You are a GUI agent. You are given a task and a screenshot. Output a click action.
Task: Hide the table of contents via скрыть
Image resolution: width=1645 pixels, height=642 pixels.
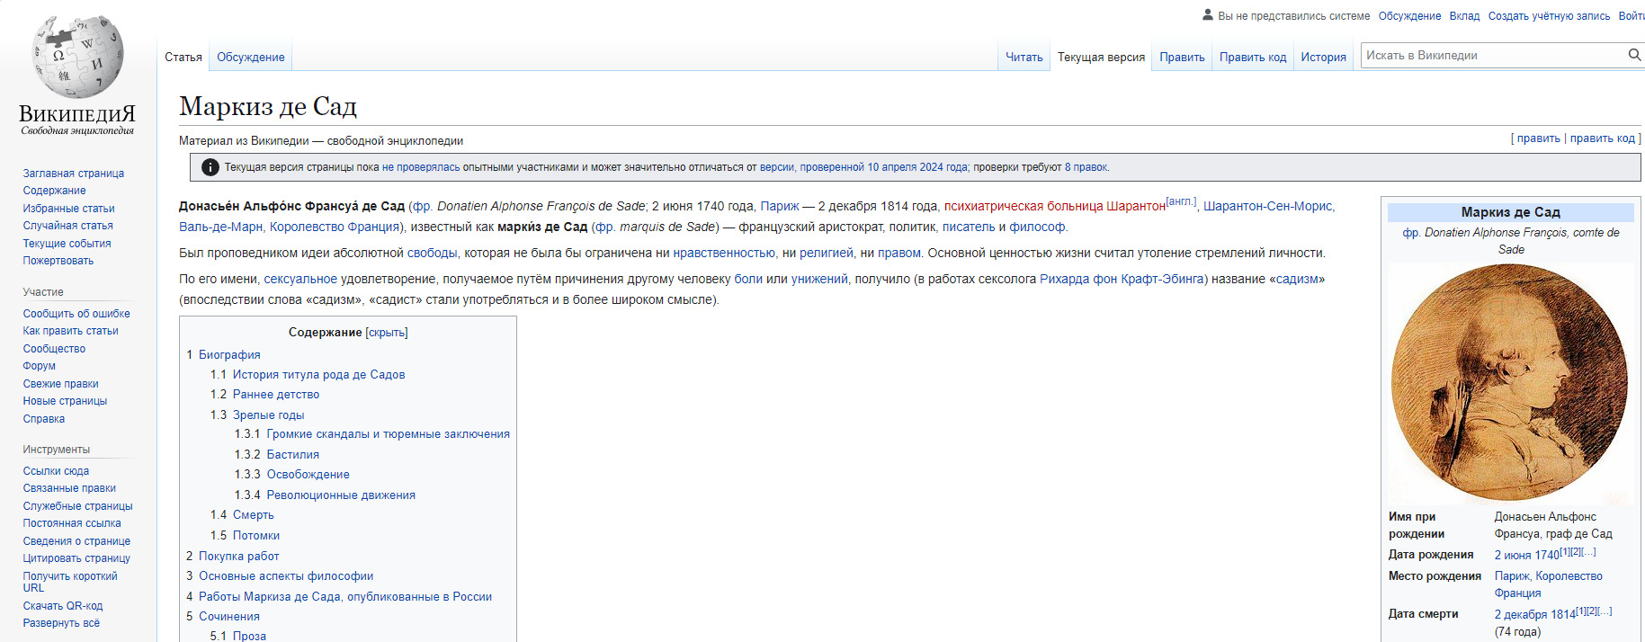coord(387,333)
